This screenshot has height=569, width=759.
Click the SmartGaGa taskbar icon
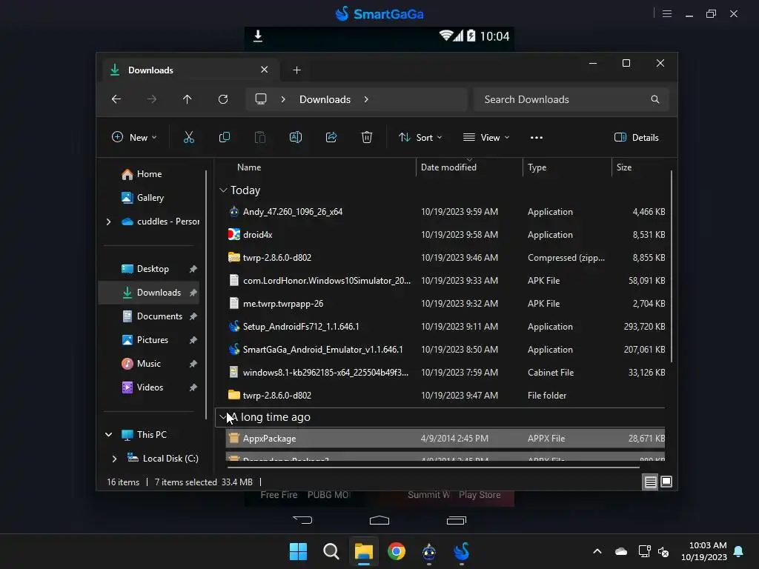(x=462, y=551)
